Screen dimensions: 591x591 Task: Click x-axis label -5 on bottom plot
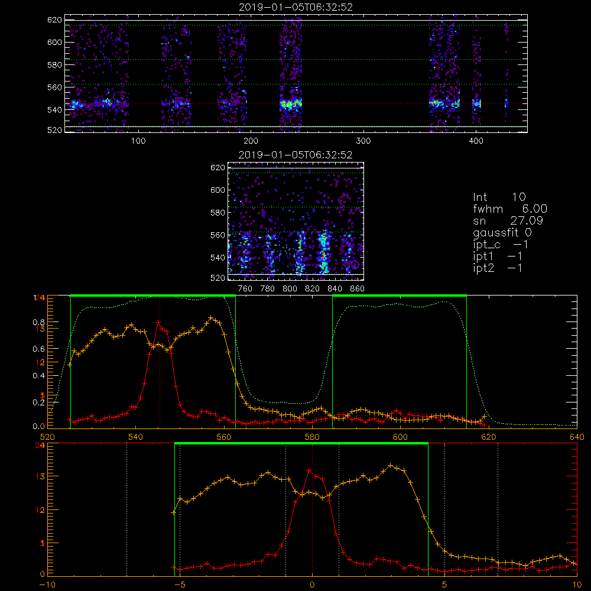pos(180,584)
